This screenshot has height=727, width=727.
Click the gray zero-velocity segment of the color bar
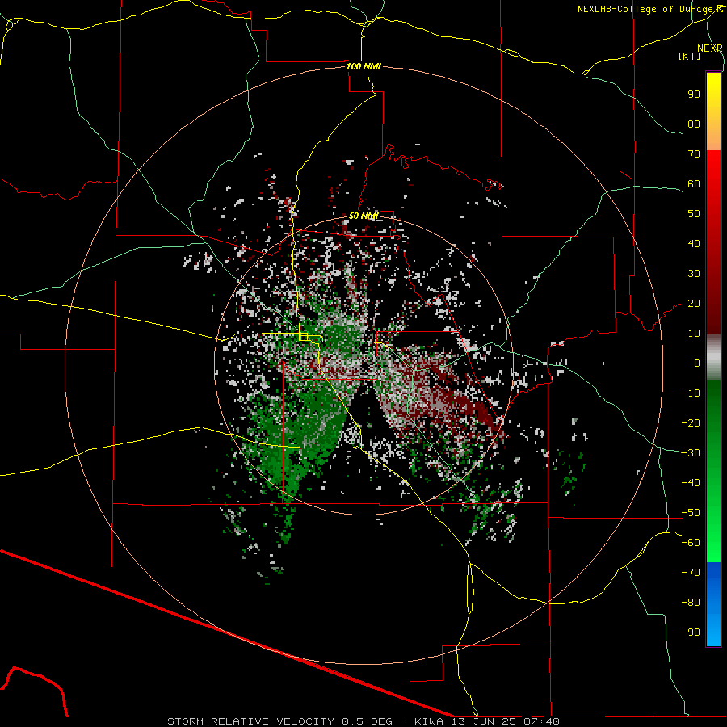(x=713, y=357)
